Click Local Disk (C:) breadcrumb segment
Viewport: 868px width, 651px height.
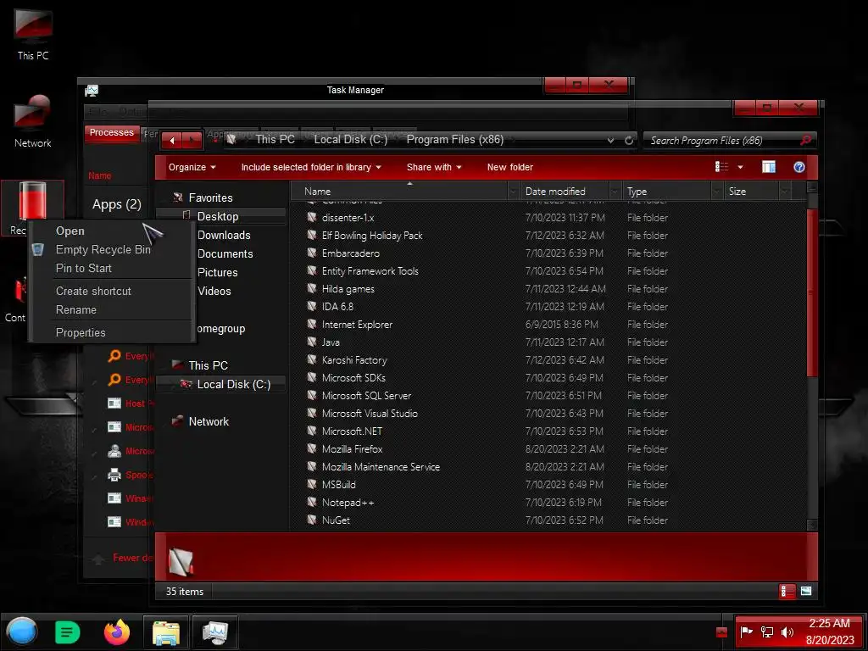[350, 140]
